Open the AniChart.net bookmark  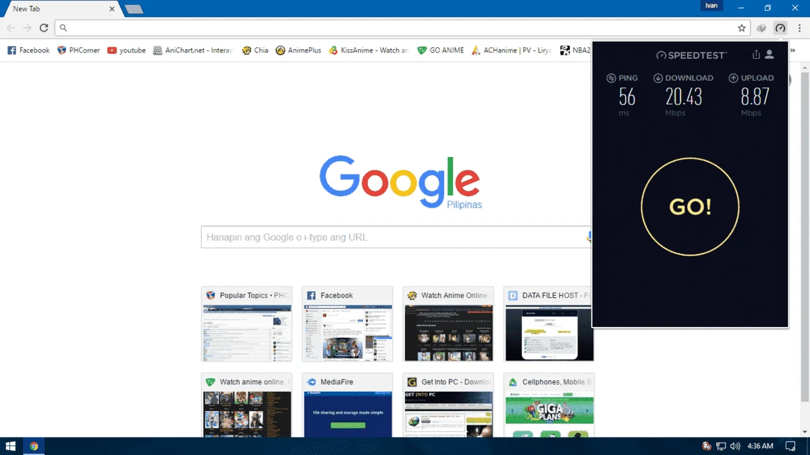tap(192, 50)
